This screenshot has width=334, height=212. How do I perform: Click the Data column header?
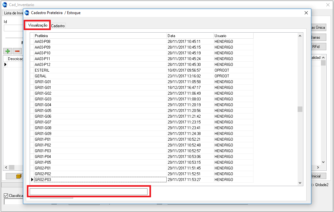point(190,36)
